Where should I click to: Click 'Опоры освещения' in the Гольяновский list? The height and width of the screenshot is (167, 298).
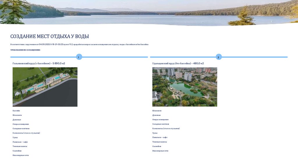point(21,124)
